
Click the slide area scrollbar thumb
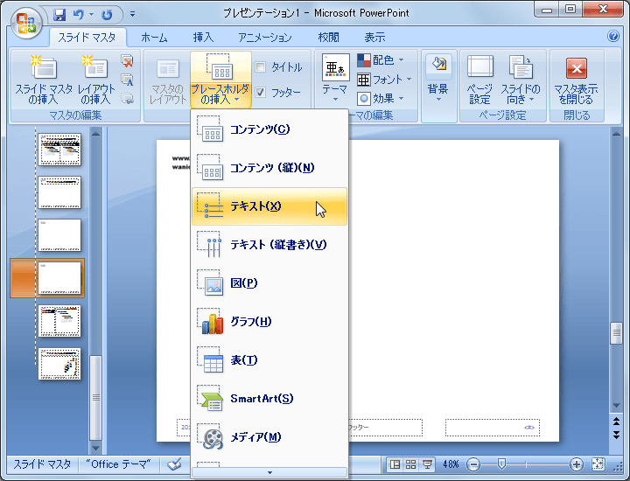click(x=616, y=333)
